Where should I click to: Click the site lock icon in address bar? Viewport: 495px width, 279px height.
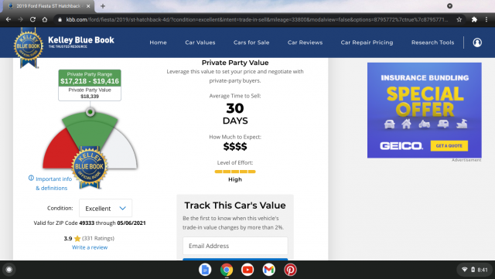tap(60, 19)
